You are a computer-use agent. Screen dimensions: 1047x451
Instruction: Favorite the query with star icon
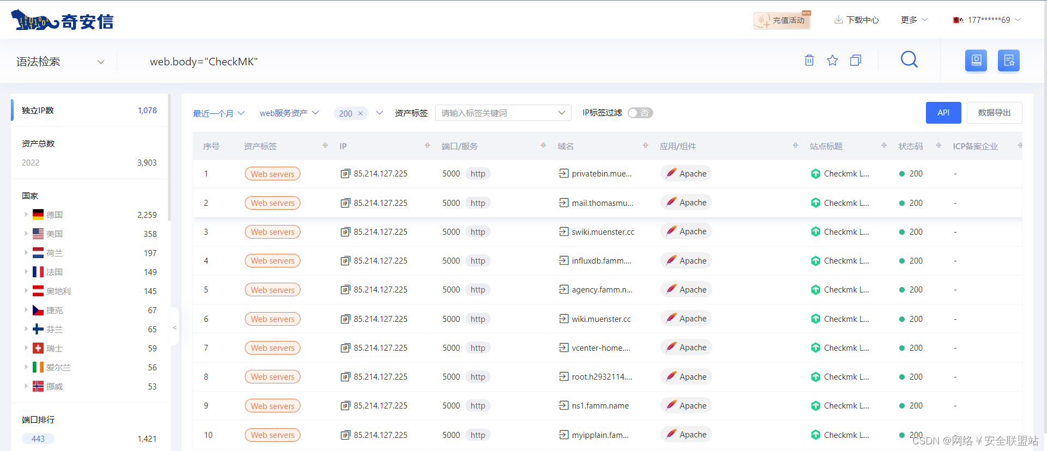832,60
